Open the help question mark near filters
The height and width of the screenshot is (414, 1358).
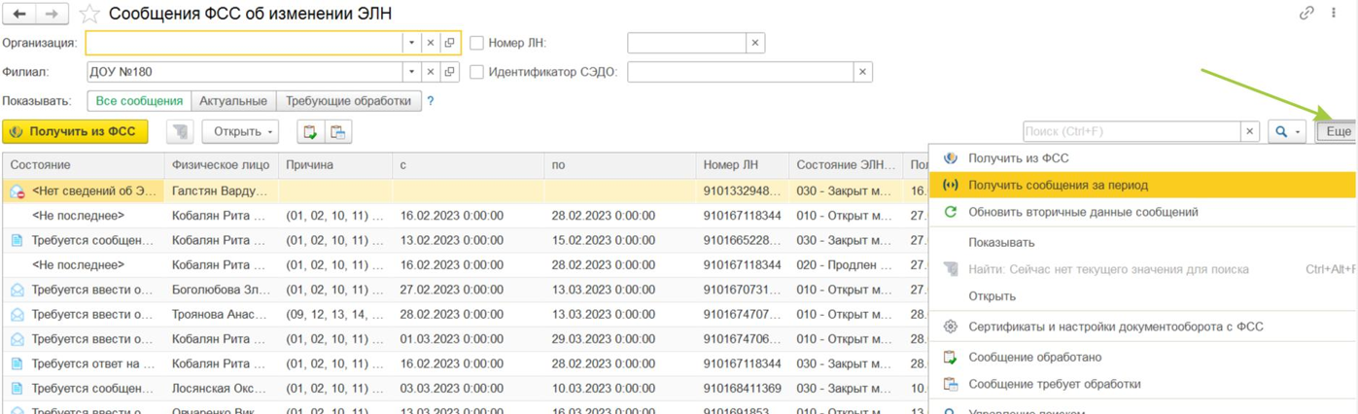[x=431, y=101]
